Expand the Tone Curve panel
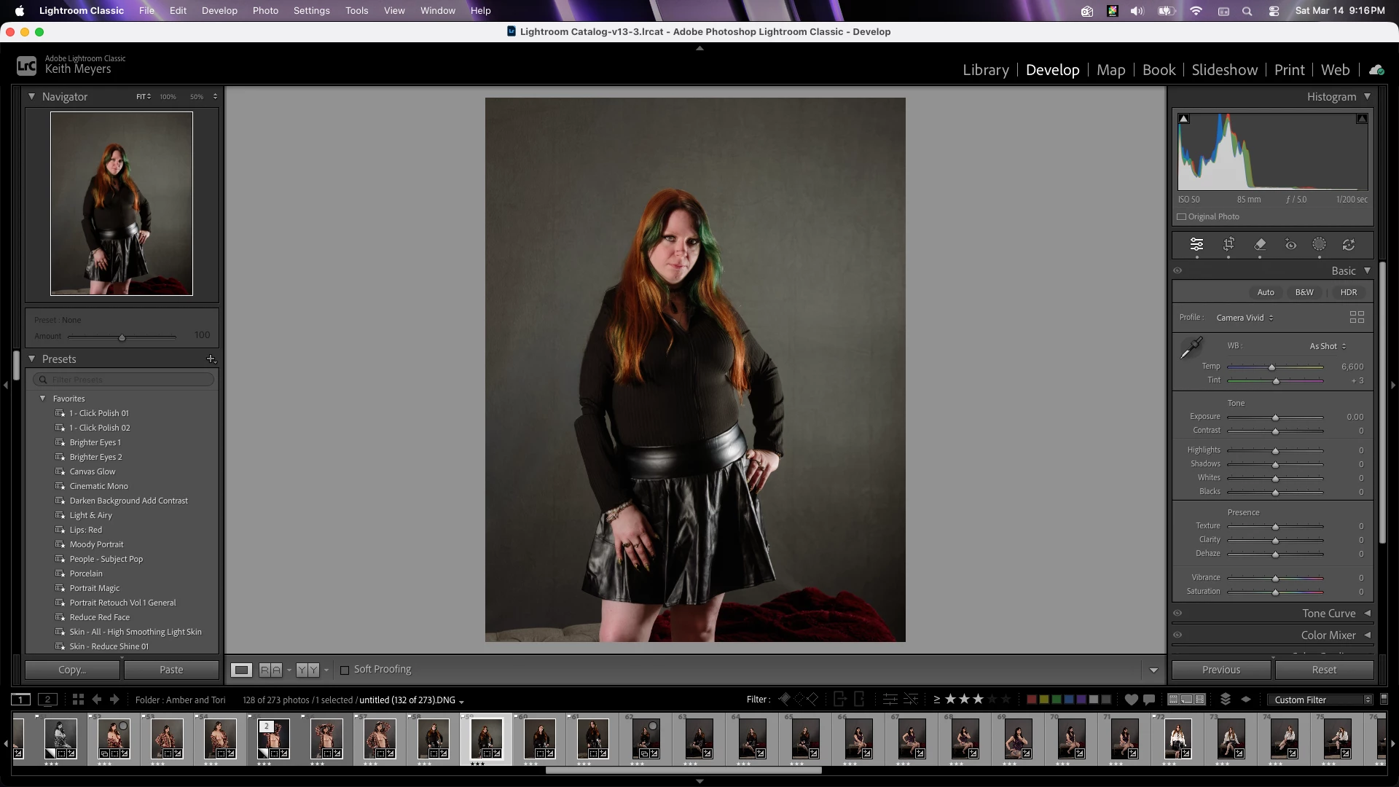The height and width of the screenshot is (787, 1399). pos(1367,614)
